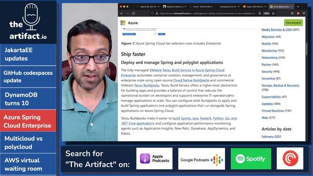Click the Figure 1 caption text

(171, 44)
